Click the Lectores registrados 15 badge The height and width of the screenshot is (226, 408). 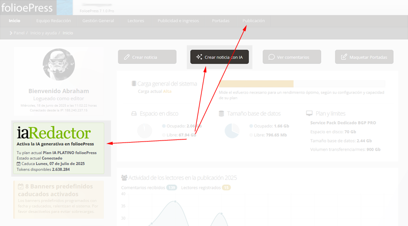(x=226, y=187)
